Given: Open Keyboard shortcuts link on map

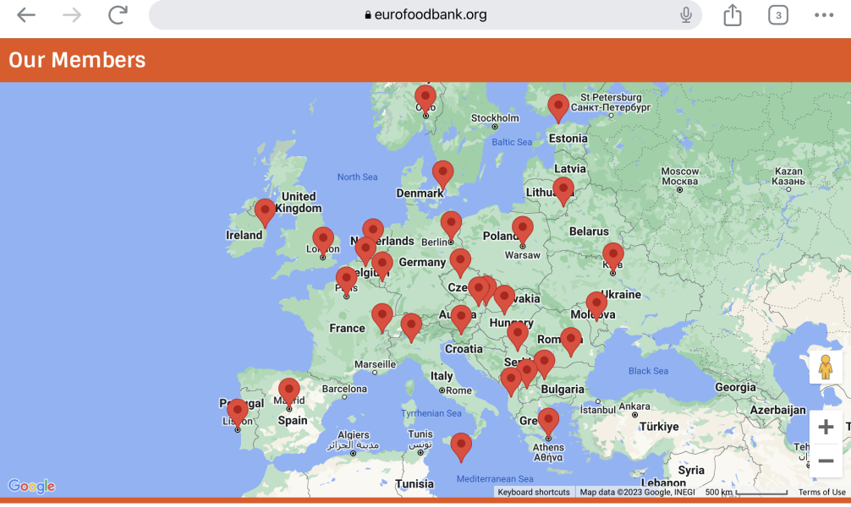Looking at the screenshot, I should [534, 492].
